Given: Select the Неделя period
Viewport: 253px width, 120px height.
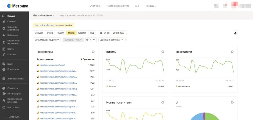Looking at the screenshot, I should (60, 33).
